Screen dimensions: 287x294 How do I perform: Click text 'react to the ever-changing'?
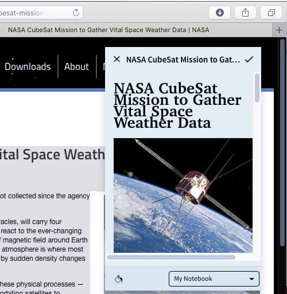41,231
